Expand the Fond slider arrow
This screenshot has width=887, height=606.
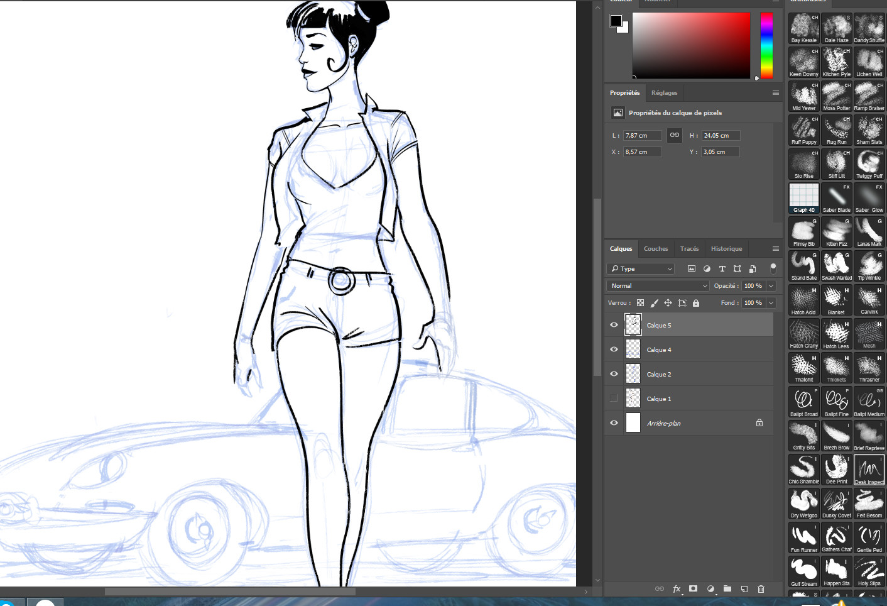[771, 303]
